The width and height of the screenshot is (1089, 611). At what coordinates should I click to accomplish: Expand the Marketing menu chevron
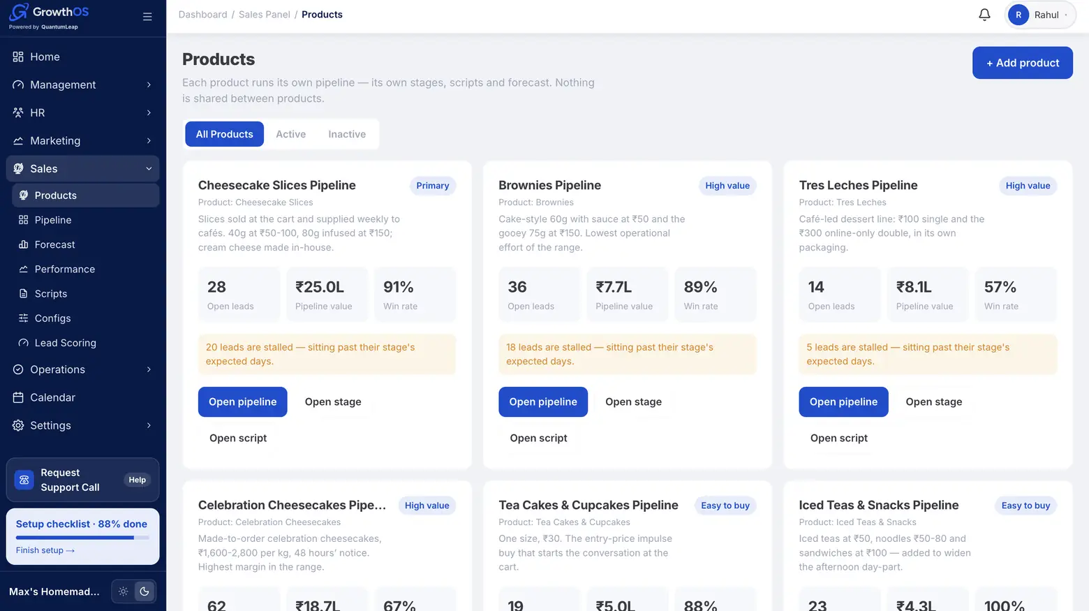149,140
